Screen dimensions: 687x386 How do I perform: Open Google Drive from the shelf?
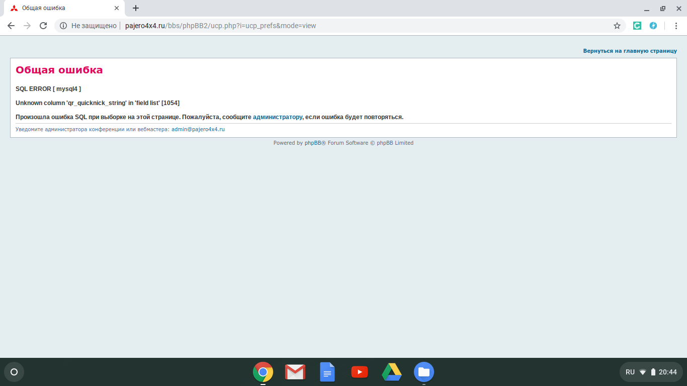coord(392,372)
